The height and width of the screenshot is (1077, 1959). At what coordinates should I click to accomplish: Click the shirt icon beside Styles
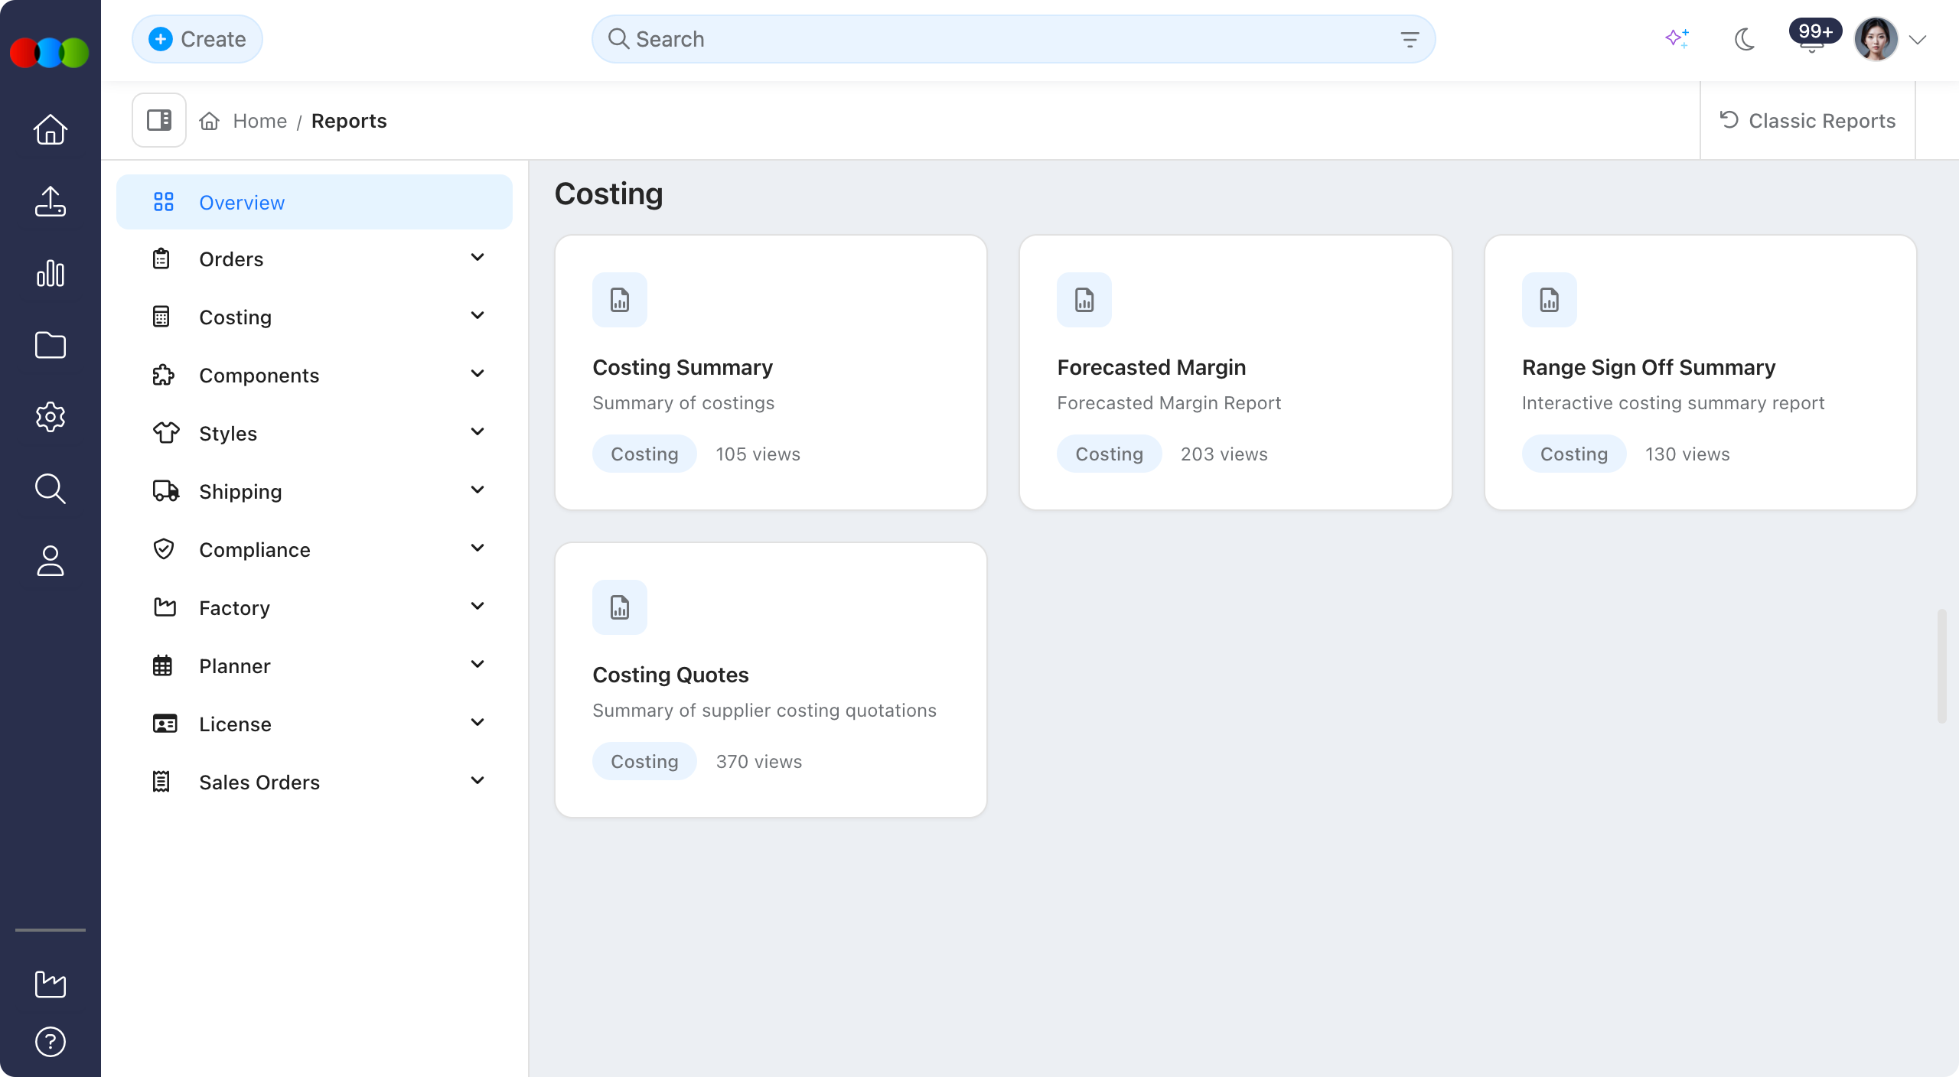[166, 434]
